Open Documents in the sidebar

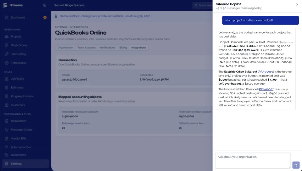pos(25,155)
